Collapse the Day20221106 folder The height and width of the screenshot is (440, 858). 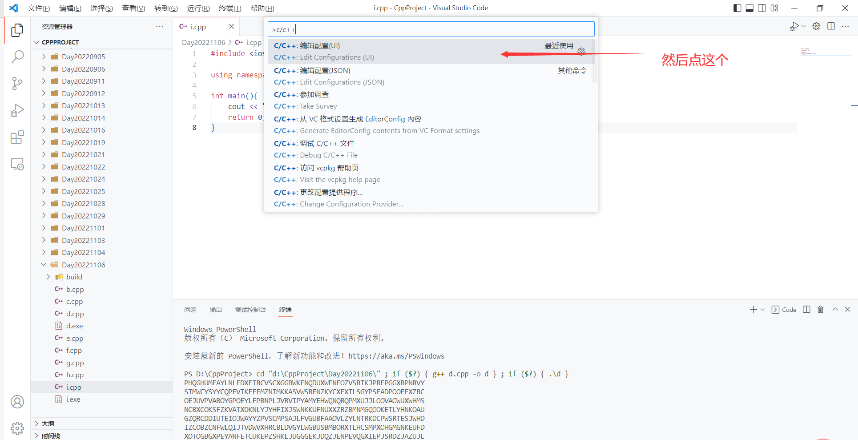[x=101, y=265]
